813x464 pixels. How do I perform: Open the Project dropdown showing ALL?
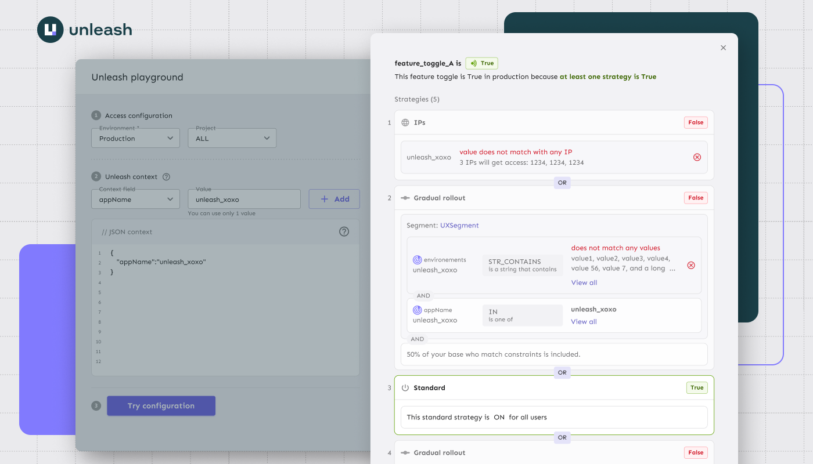tap(232, 138)
